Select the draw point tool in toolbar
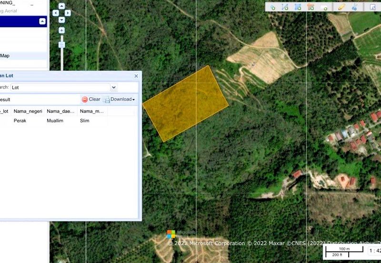Image resolution: width=381 pixels, height=263 pixels. click(x=273, y=7)
